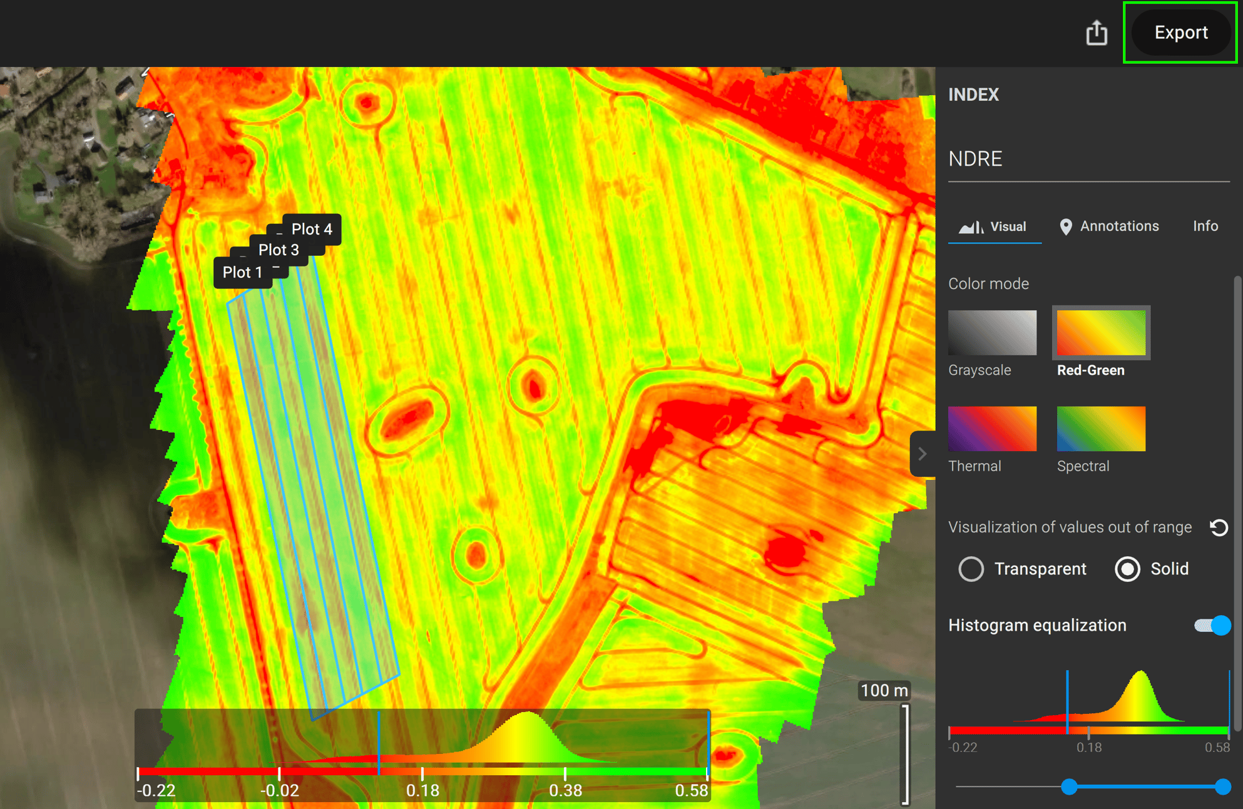This screenshot has height=809, width=1243.
Task: Click the 100 m scale bar indicator
Action: (883, 690)
